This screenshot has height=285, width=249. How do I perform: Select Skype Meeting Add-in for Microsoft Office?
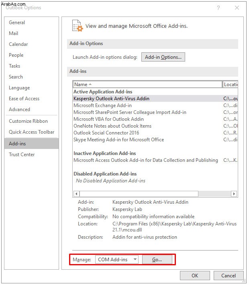tap(155, 140)
